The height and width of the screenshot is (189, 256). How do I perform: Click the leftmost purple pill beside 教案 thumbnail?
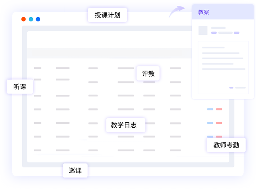tap(214, 33)
